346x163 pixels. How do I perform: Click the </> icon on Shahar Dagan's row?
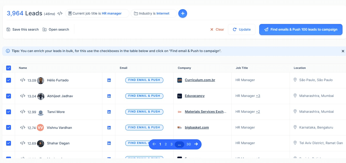22,143
